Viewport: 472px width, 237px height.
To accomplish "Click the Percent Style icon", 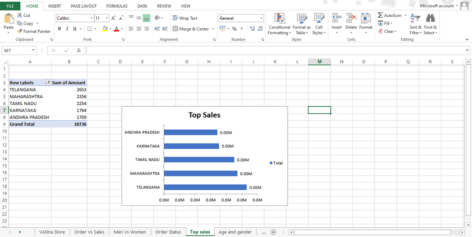I will [x=234, y=28].
